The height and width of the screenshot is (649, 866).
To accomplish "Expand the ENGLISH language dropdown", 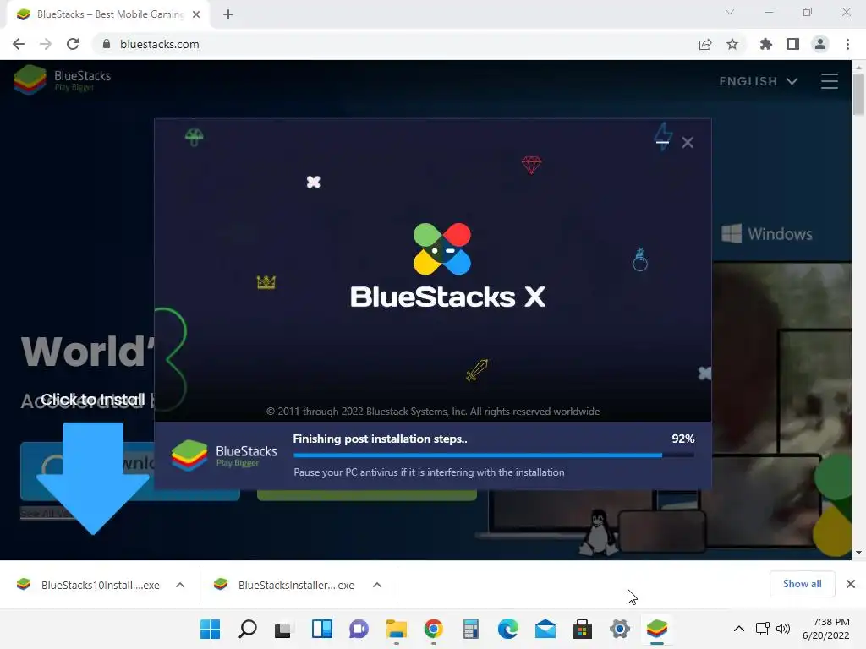I will tap(759, 81).
